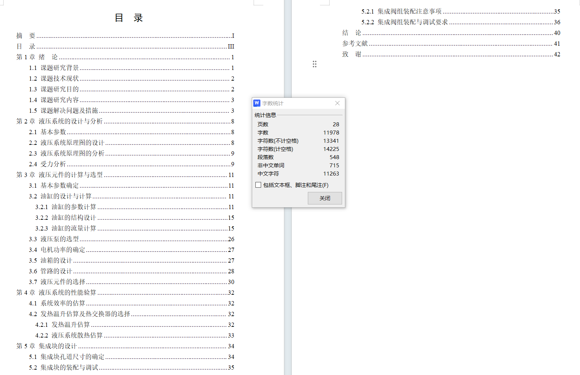This screenshot has height=375, width=580.
Task: Go to 第3章 液压元件的计算与选型
Action: [x=125, y=175]
